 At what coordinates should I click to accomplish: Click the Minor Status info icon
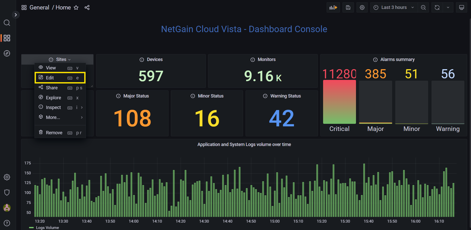pos(193,96)
